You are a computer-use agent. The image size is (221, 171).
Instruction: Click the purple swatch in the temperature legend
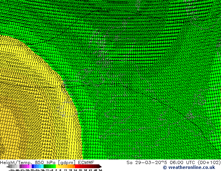(x=21, y=166)
